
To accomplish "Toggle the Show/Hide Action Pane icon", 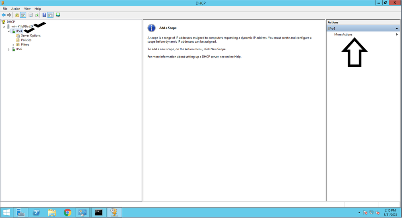I will [51, 15].
